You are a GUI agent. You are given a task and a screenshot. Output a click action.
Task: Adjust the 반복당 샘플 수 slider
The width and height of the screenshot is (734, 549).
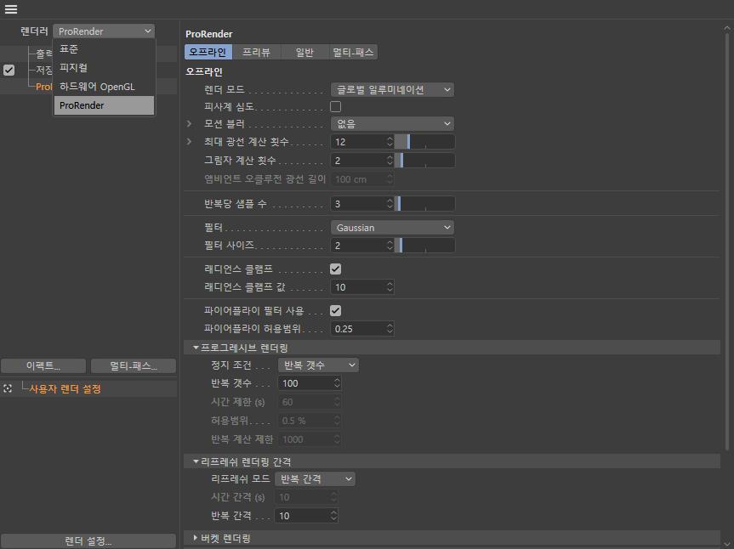[425, 203]
